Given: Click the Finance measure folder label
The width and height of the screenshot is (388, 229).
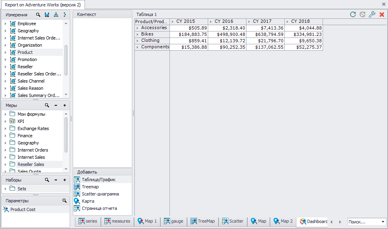Looking at the screenshot, I should pyautogui.click(x=25, y=136).
